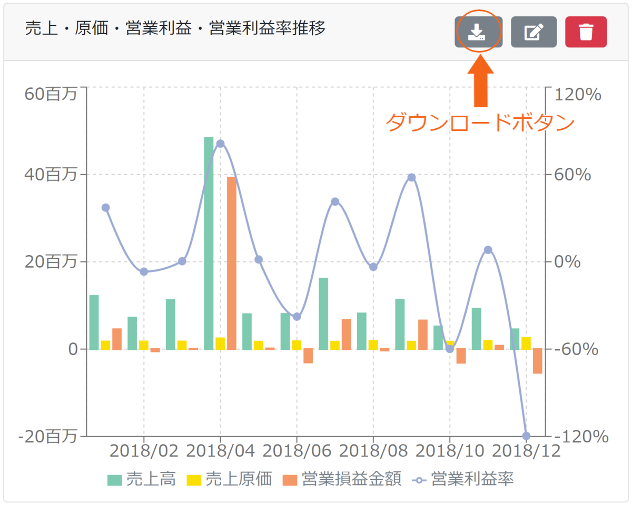The image size is (632, 506).
Task: Select the lowest 営業利益率 point near -120%
Action: [526, 436]
